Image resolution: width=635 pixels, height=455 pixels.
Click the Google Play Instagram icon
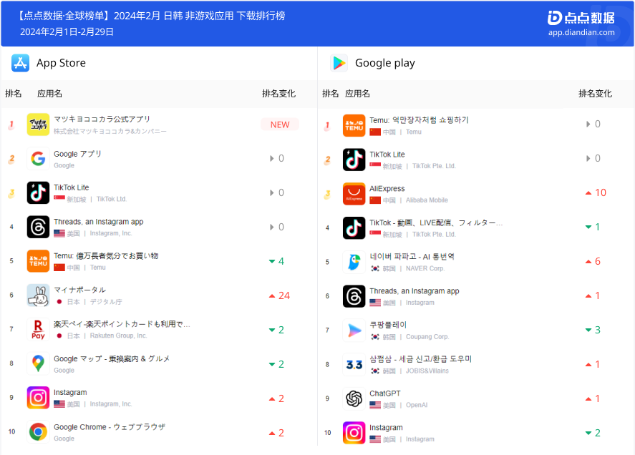click(x=354, y=433)
